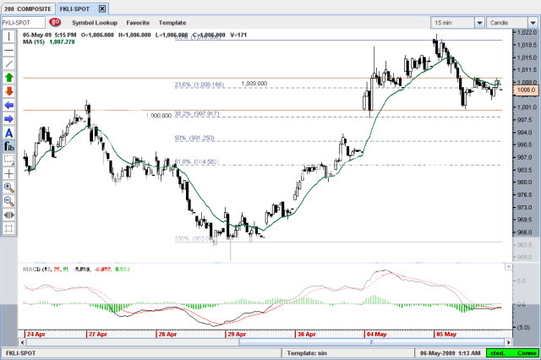This screenshot has height=360, width=541.
Task: Click the zoom out magnifier icon
Action: pyautogui.click(x=8, y=200)
